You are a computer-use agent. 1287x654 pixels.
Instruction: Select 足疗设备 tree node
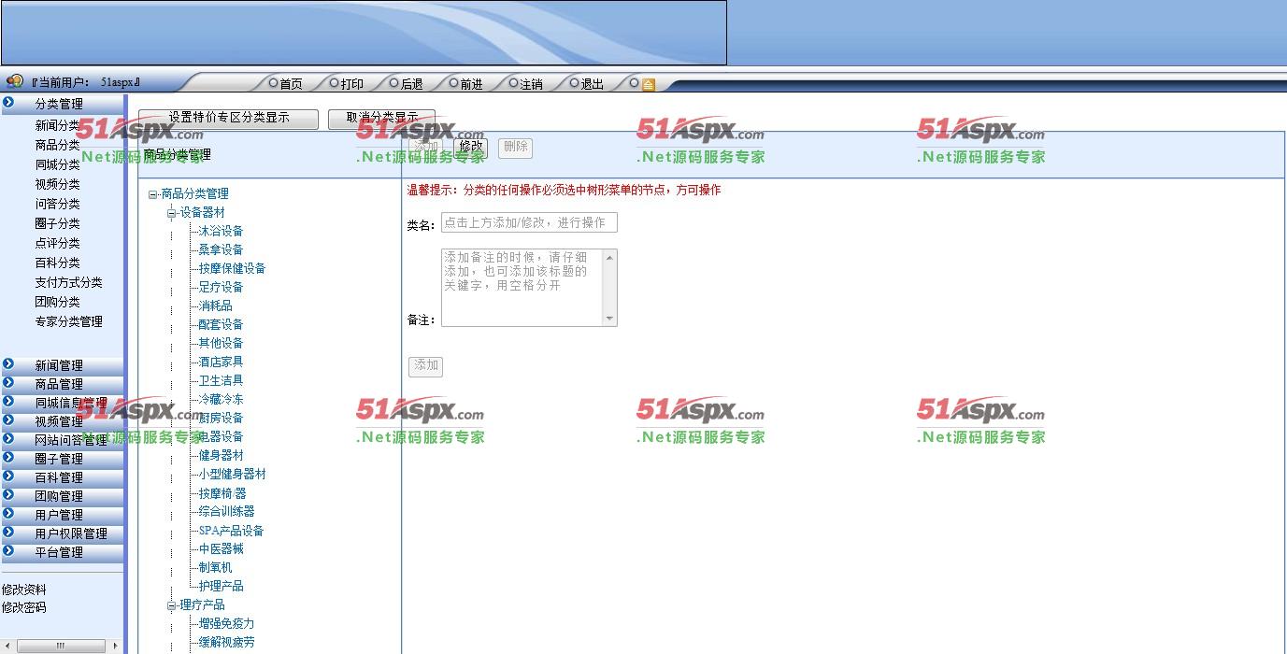221,287
